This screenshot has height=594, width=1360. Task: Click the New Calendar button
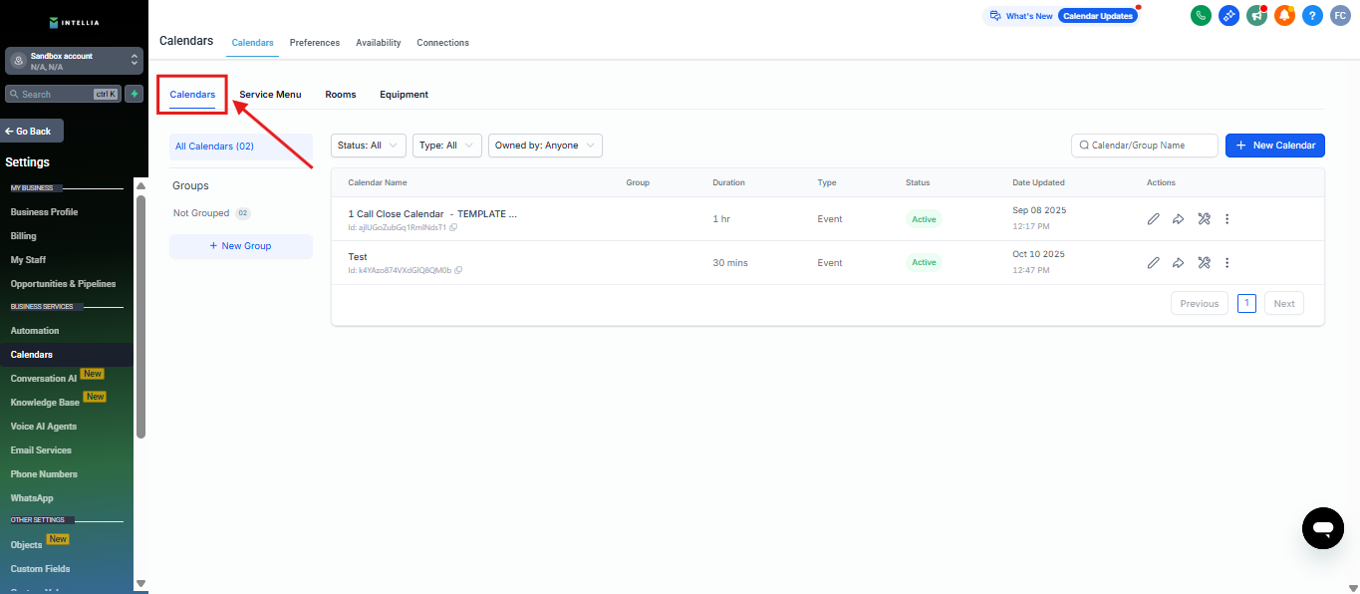point(1274,146)
